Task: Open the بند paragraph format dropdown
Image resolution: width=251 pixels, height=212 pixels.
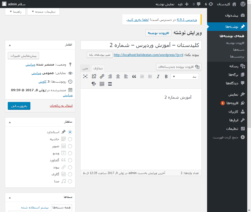Action: tap(185, 77)
